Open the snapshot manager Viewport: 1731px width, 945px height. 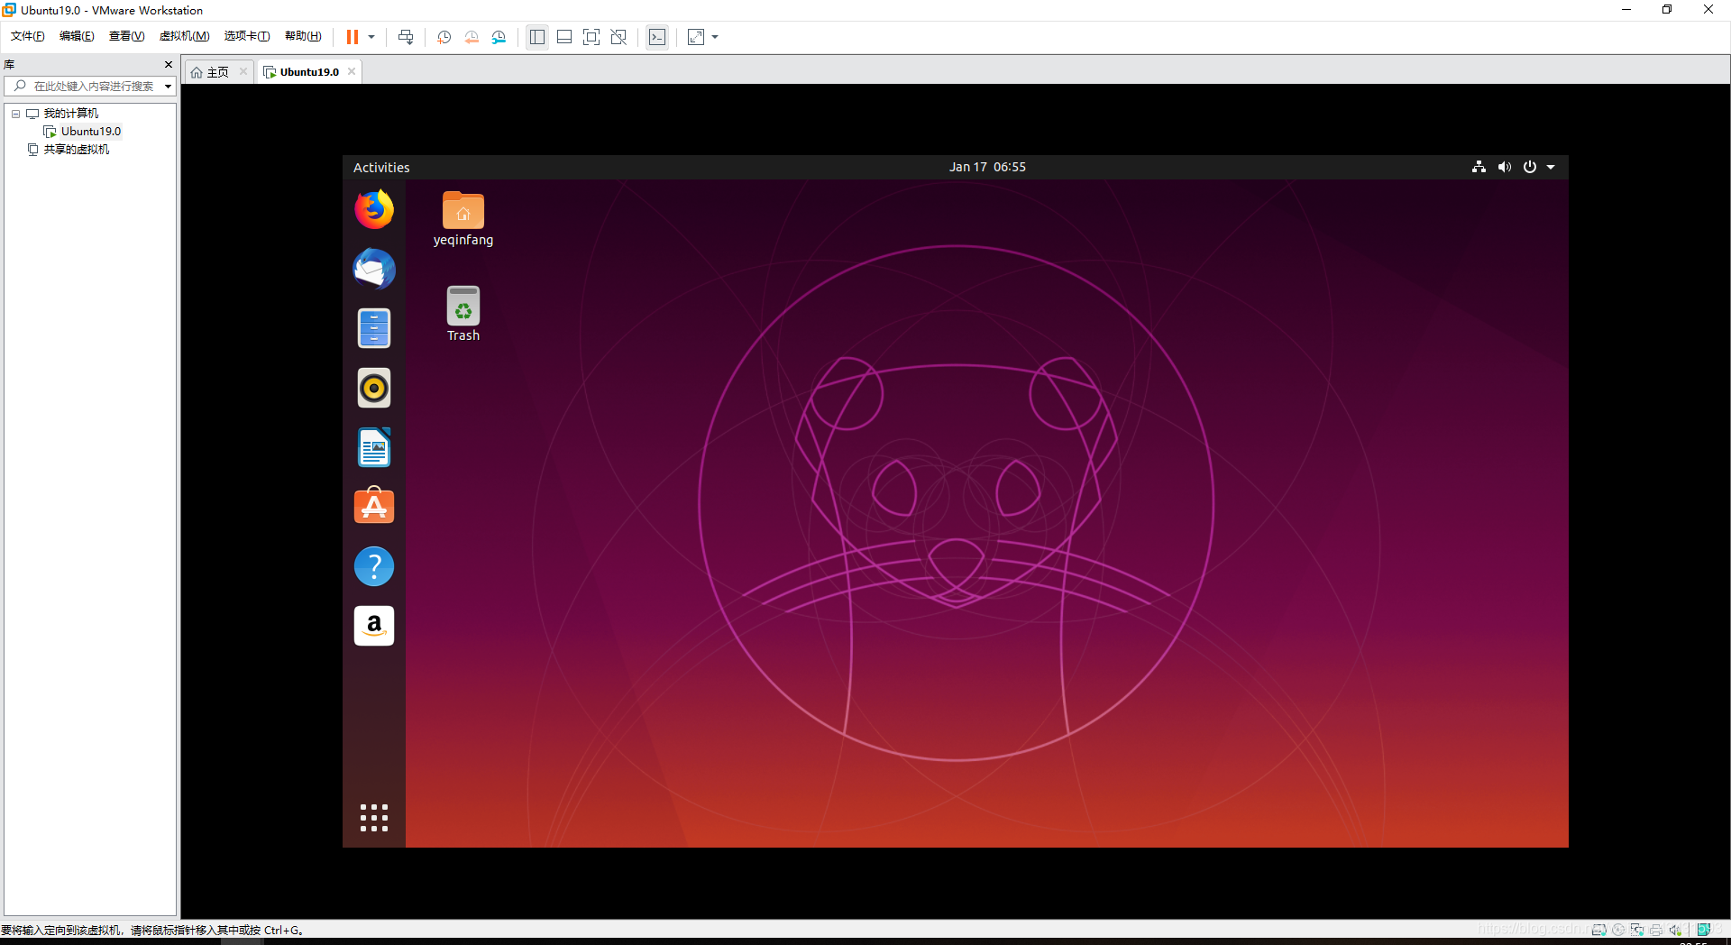coord(499,37)
